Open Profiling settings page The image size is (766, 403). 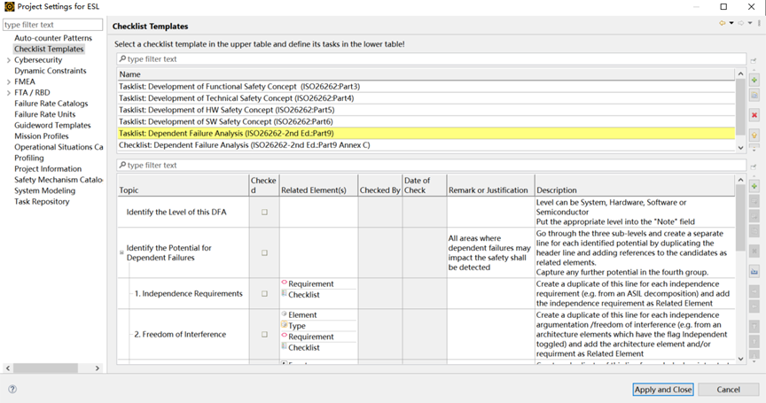tap(29, 158)
